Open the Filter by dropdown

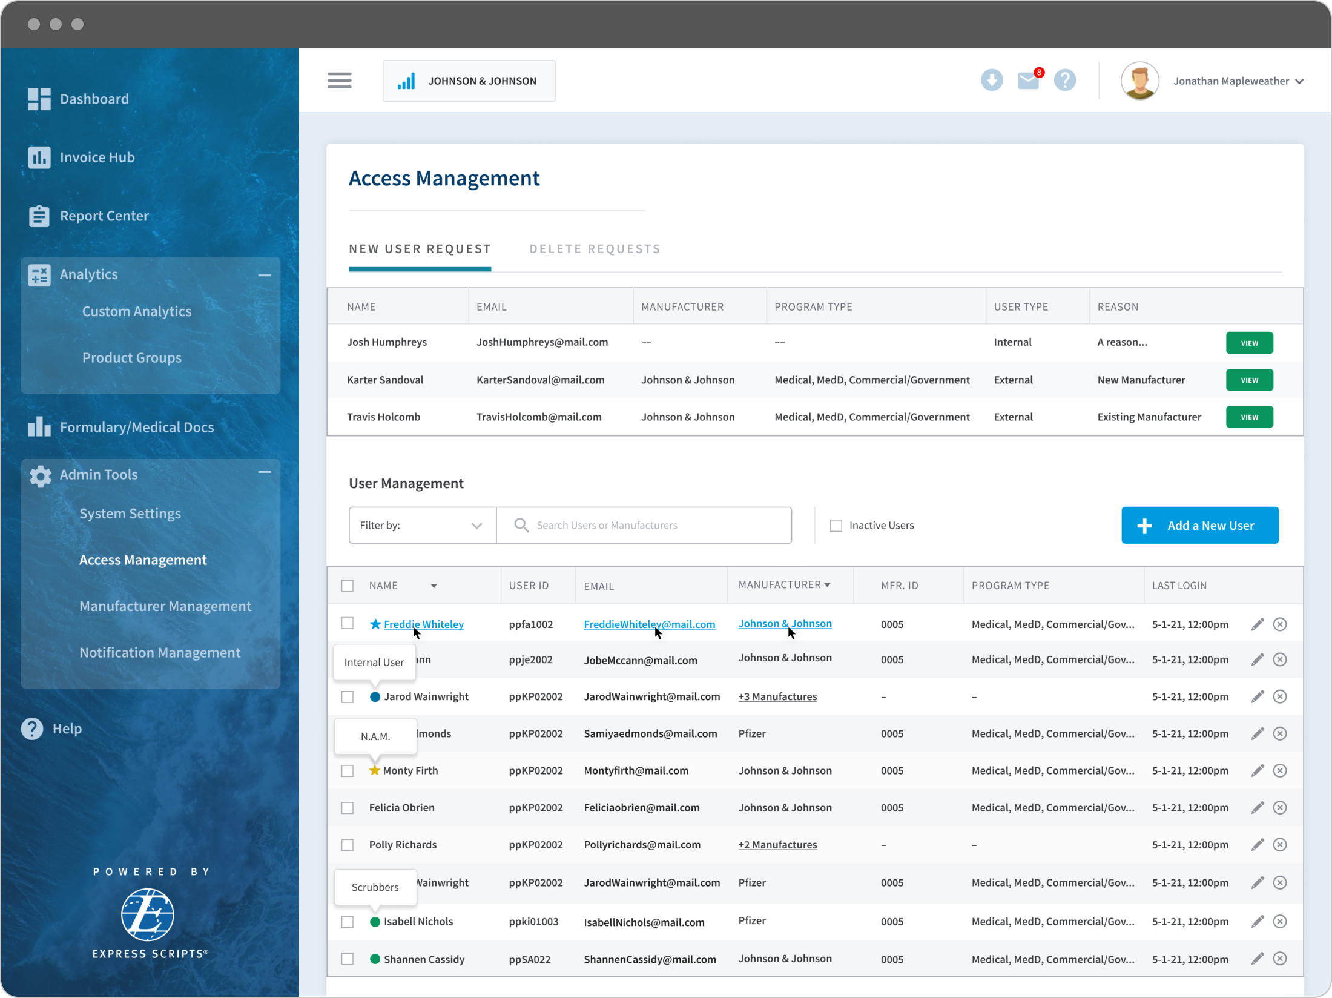tap(423, 526)
